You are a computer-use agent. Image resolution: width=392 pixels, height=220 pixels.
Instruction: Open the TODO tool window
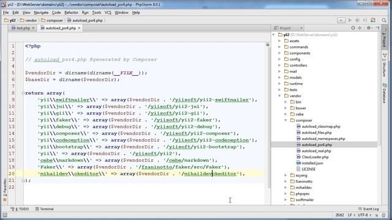[x=20, y=209]
